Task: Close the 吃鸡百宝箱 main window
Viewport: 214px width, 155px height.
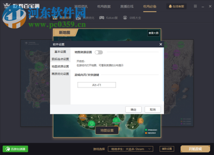Action: pos(210,6)
